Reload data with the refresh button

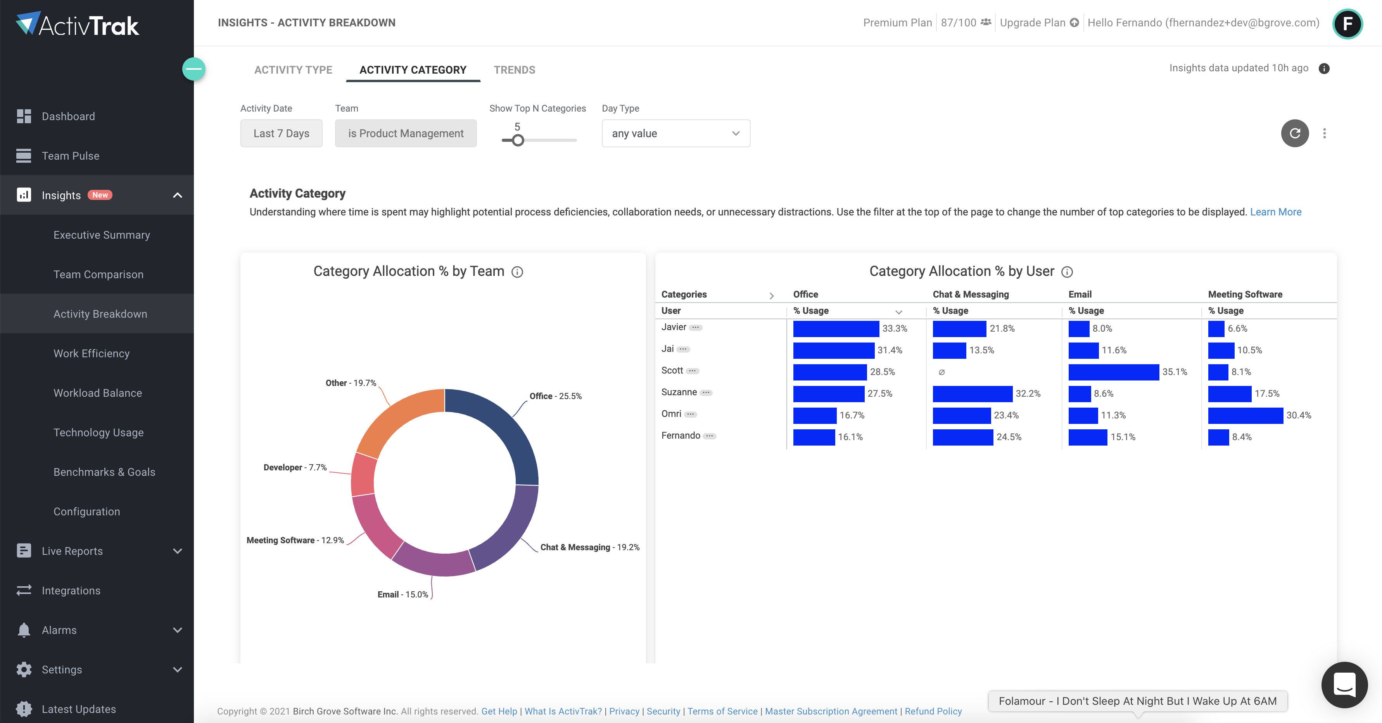tap(1294, 133)
